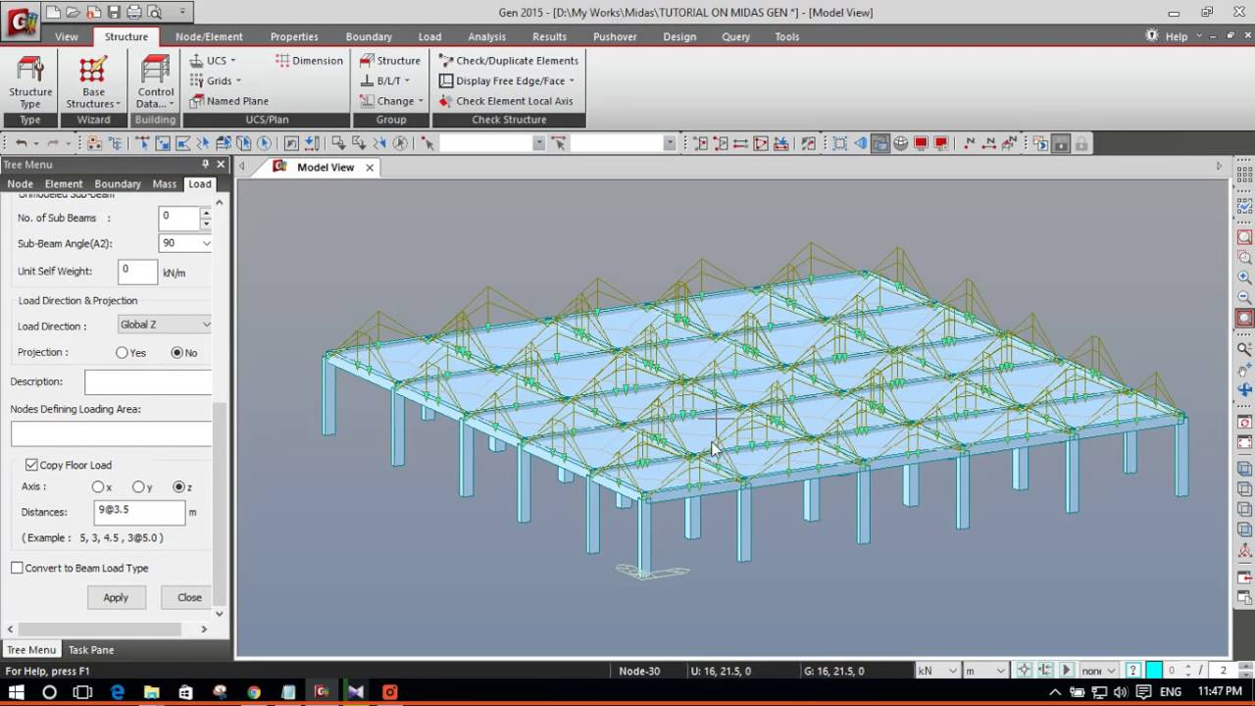Open the Load Direction Global Z dropdown
Screen dimensions: 1255x706
(206, 325)
